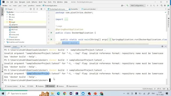
Task: Click the Windows Start button
Action: [3, 94]
